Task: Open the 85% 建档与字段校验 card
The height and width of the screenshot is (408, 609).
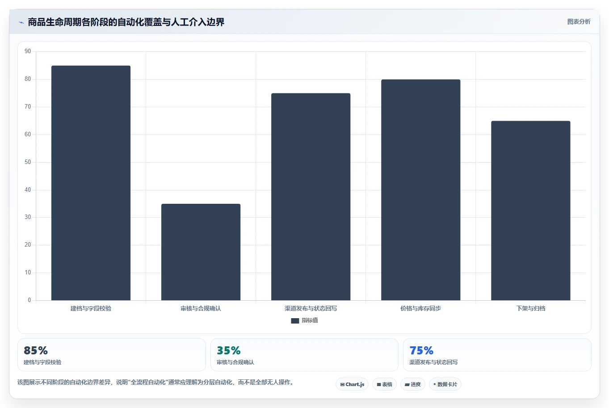Action: [x=112, y=355]
